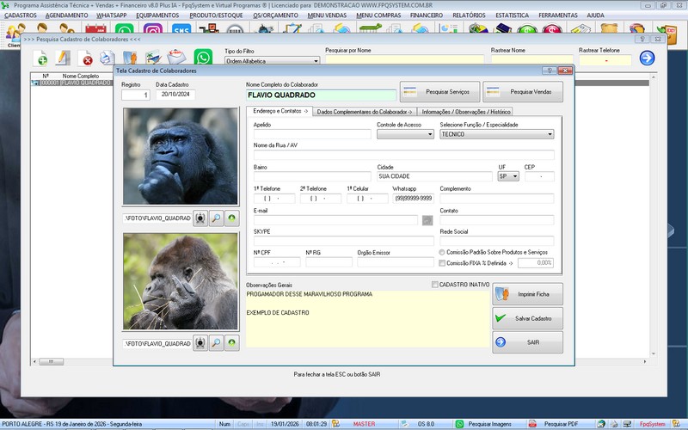This screenshot has height=430, width=688.
Task: Toggle the CADASTRO INATIVO checkbox
Action: tap(435, 285)
